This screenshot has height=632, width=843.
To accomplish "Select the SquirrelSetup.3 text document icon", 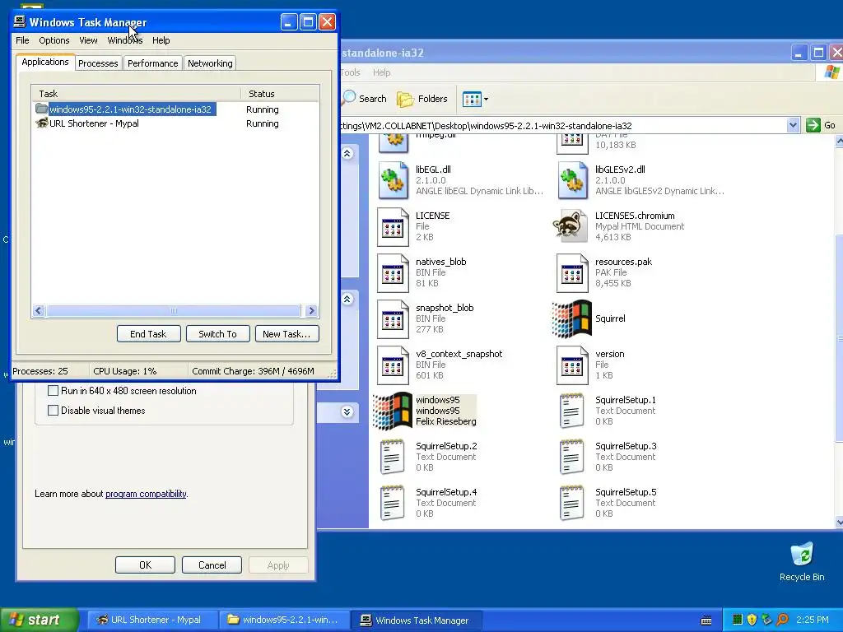I will click(572, 458).
